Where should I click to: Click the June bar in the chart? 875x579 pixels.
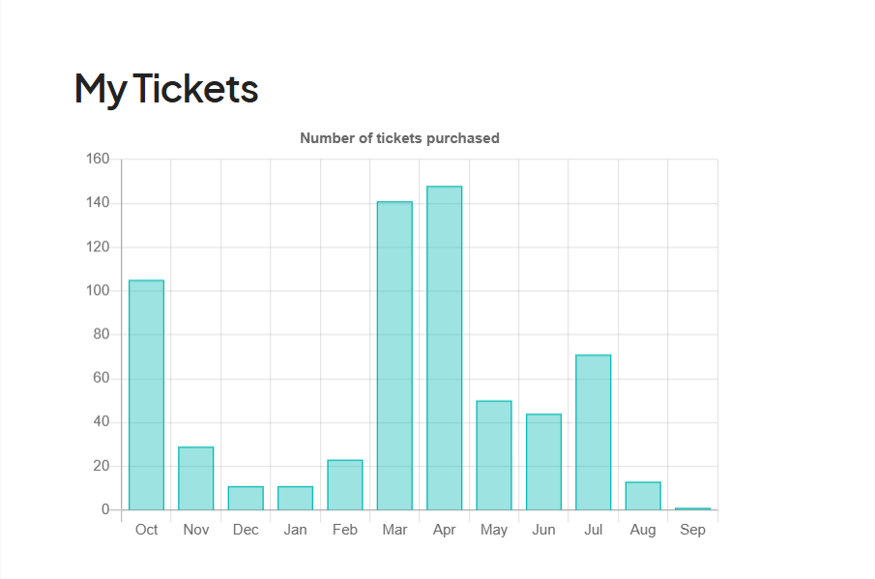coord(543,462)
